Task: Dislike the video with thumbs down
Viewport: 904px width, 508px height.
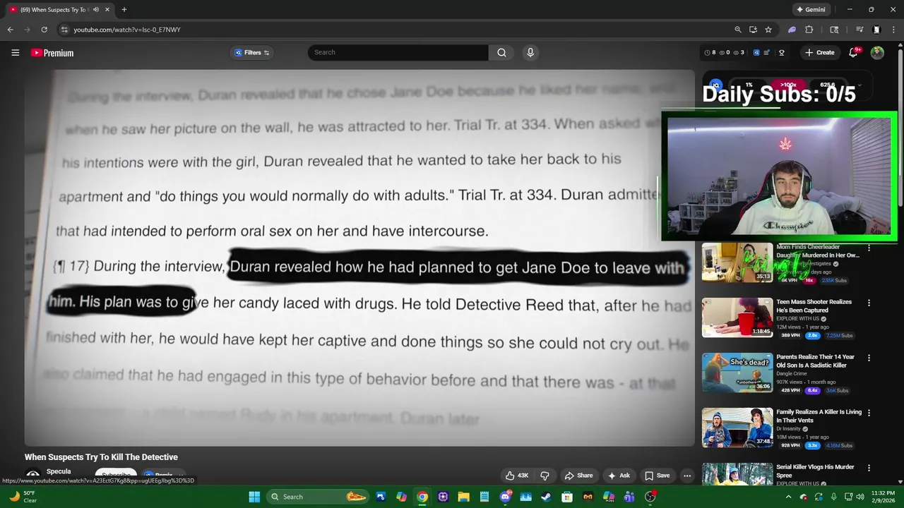Action: 545,476
